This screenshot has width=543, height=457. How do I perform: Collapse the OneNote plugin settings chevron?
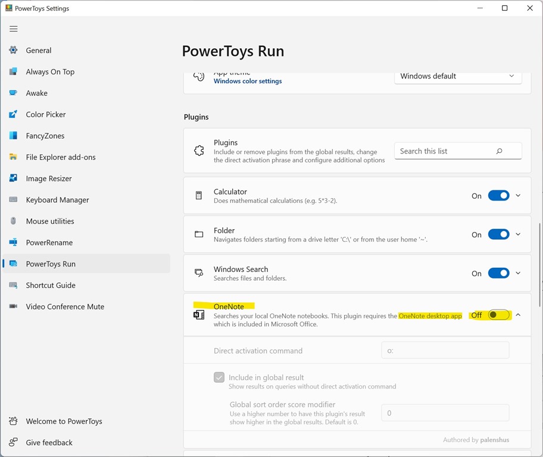tap(518, 315)
